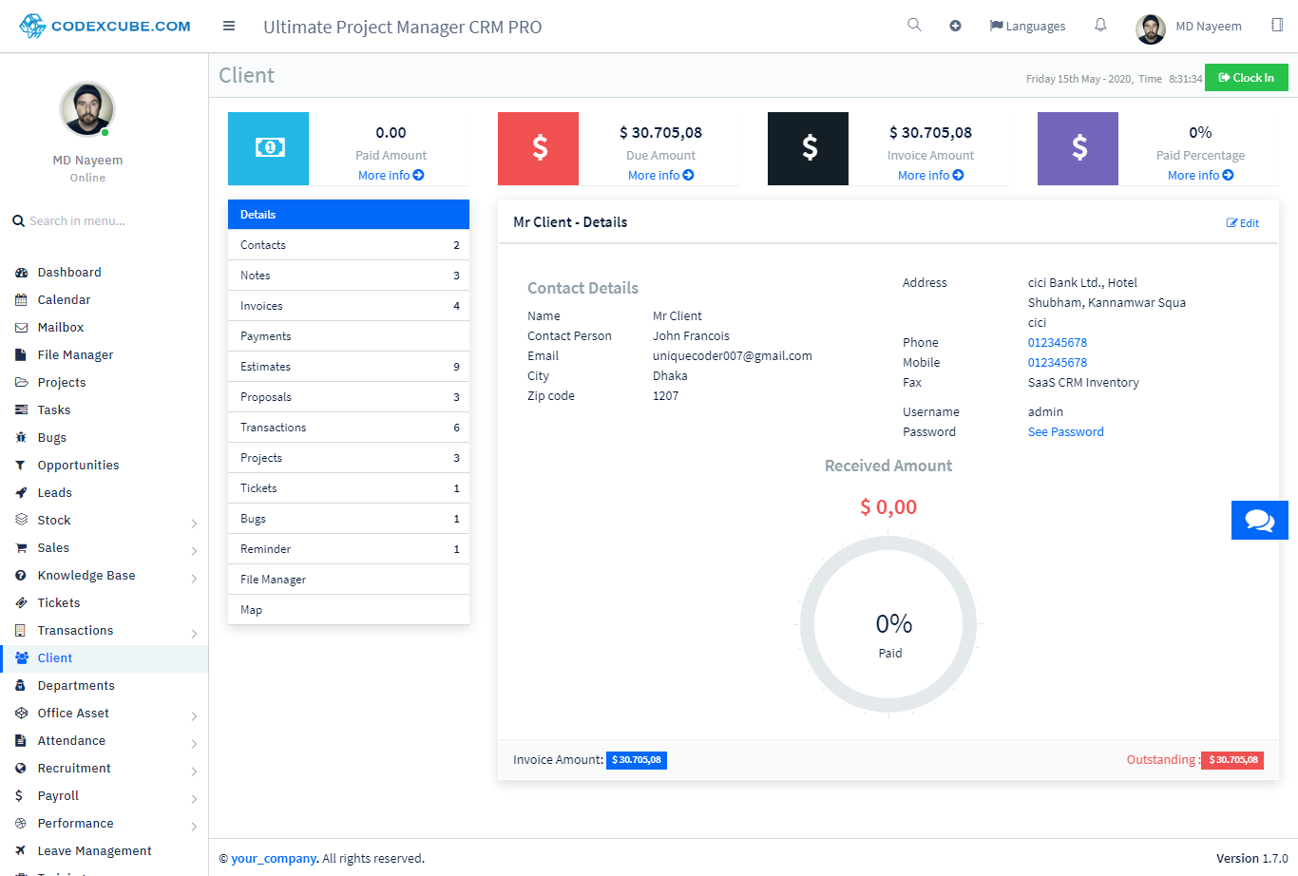This screenshot has height=876, width=1298.
Task: Toggle the hamburger sidebar menu icon
Action: click(229, 26)
